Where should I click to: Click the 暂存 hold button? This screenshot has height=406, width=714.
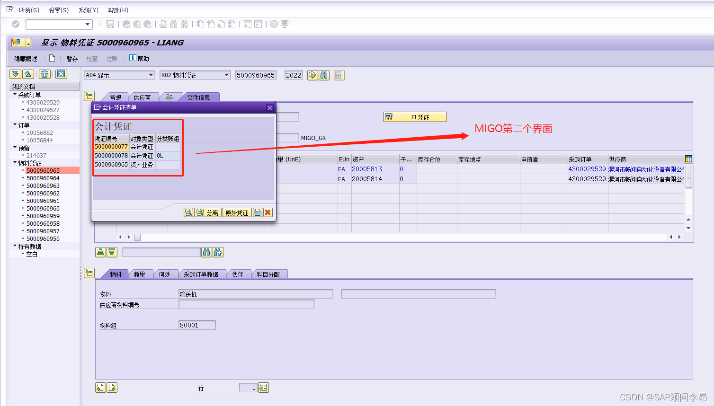pos(72,59)
